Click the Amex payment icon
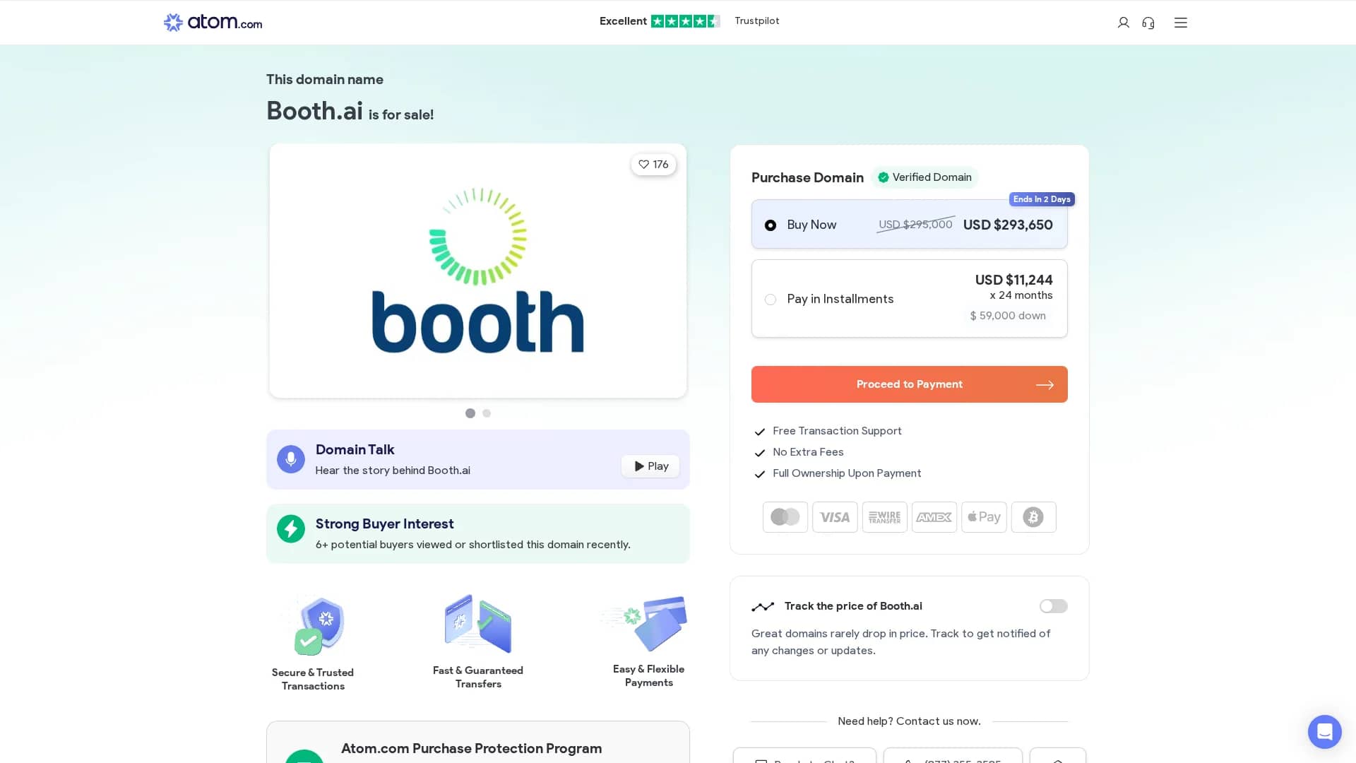Screen dimensions: 1356x763 (x=934, y=517)
